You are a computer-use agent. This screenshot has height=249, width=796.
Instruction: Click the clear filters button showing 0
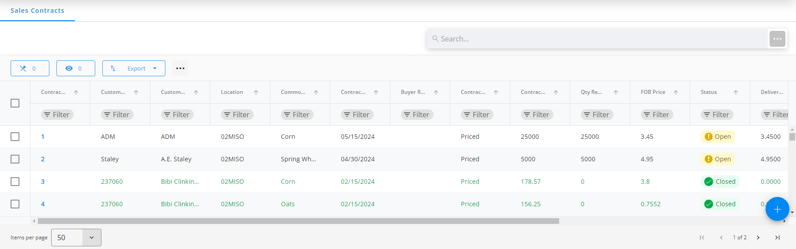30,68
